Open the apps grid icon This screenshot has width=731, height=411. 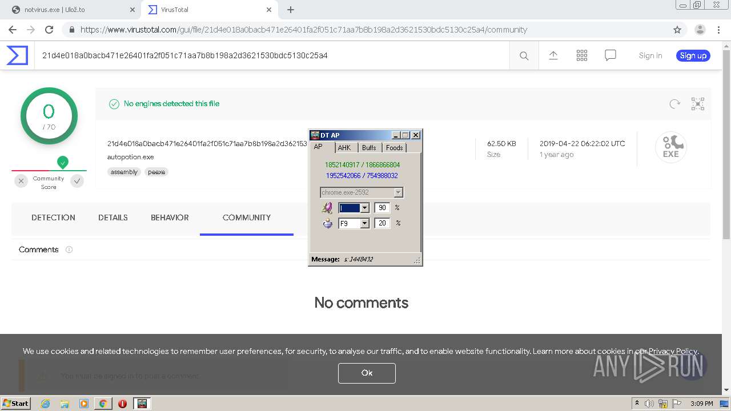(x=582, y=55)
